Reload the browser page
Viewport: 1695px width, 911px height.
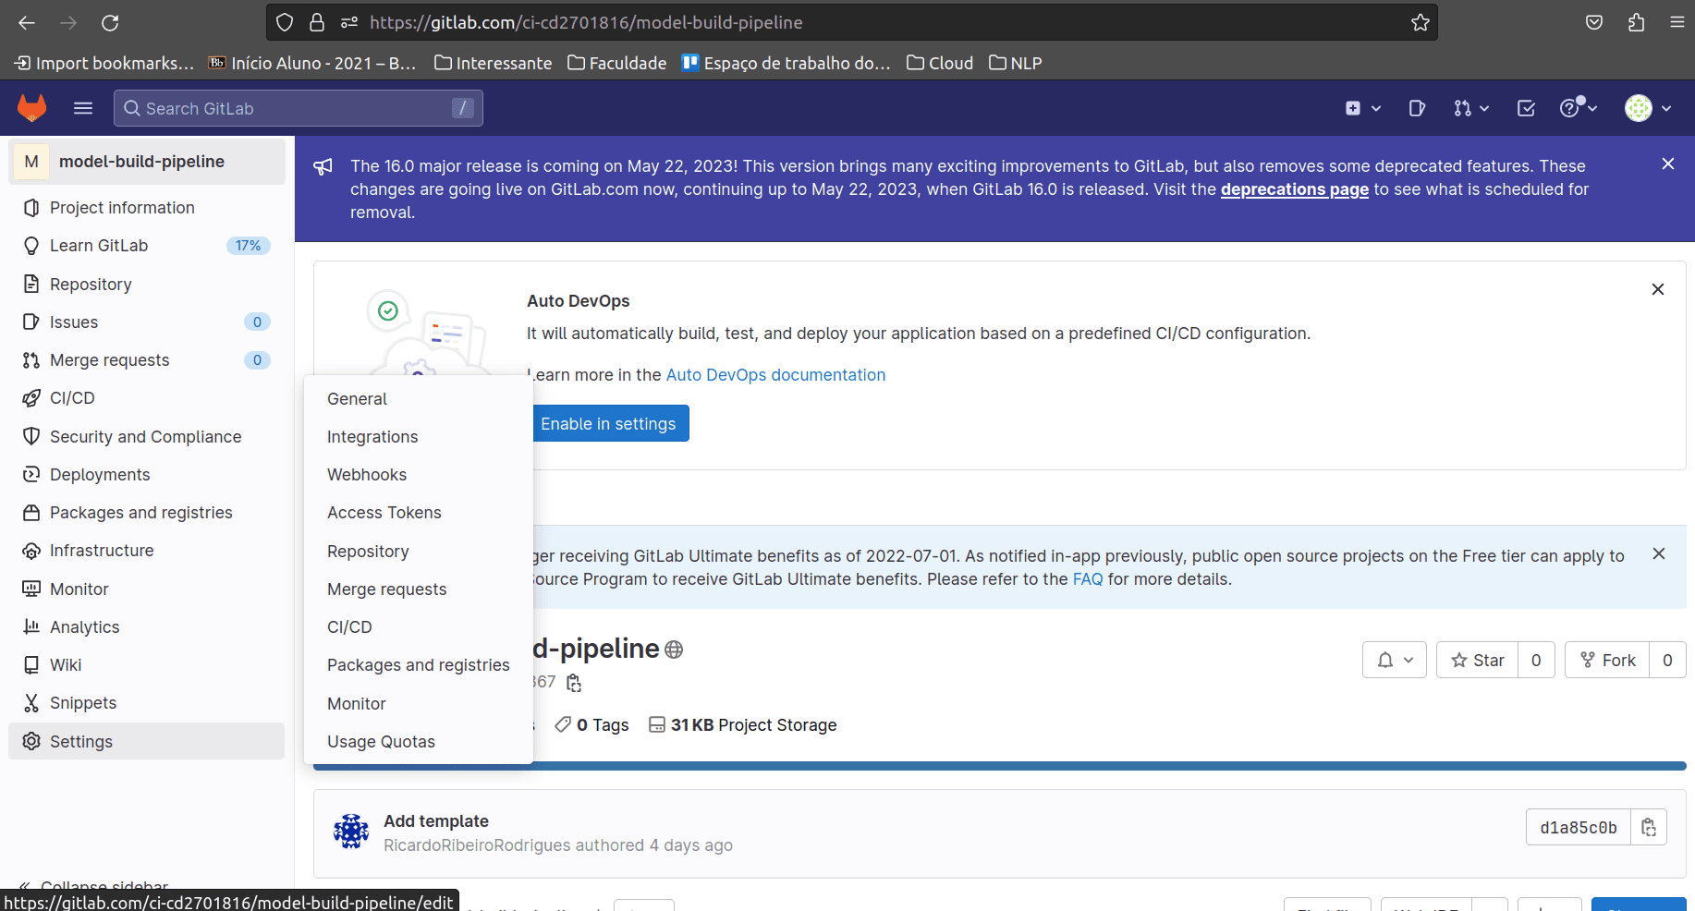click(110, 22)
